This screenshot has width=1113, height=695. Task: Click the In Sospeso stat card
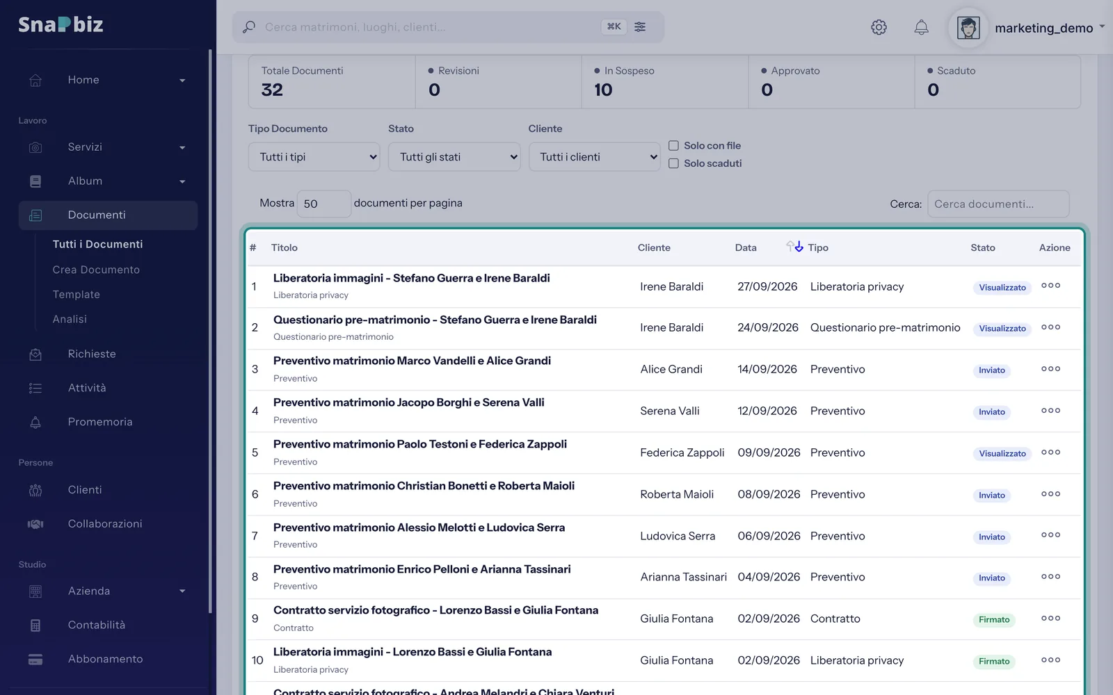(x=664, y=82)
